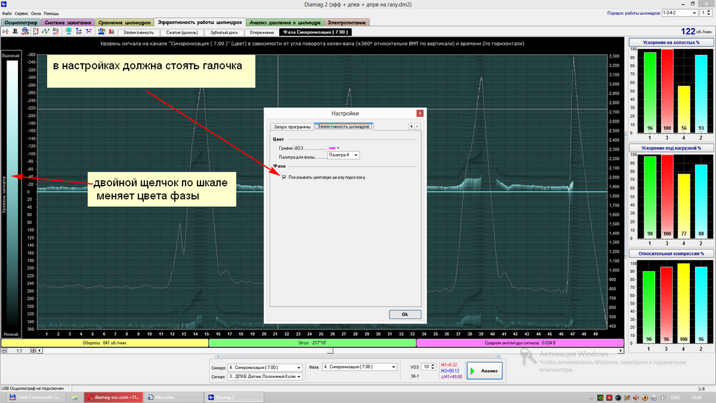Toggle the color scale hint checkbox

coord(284,177)
